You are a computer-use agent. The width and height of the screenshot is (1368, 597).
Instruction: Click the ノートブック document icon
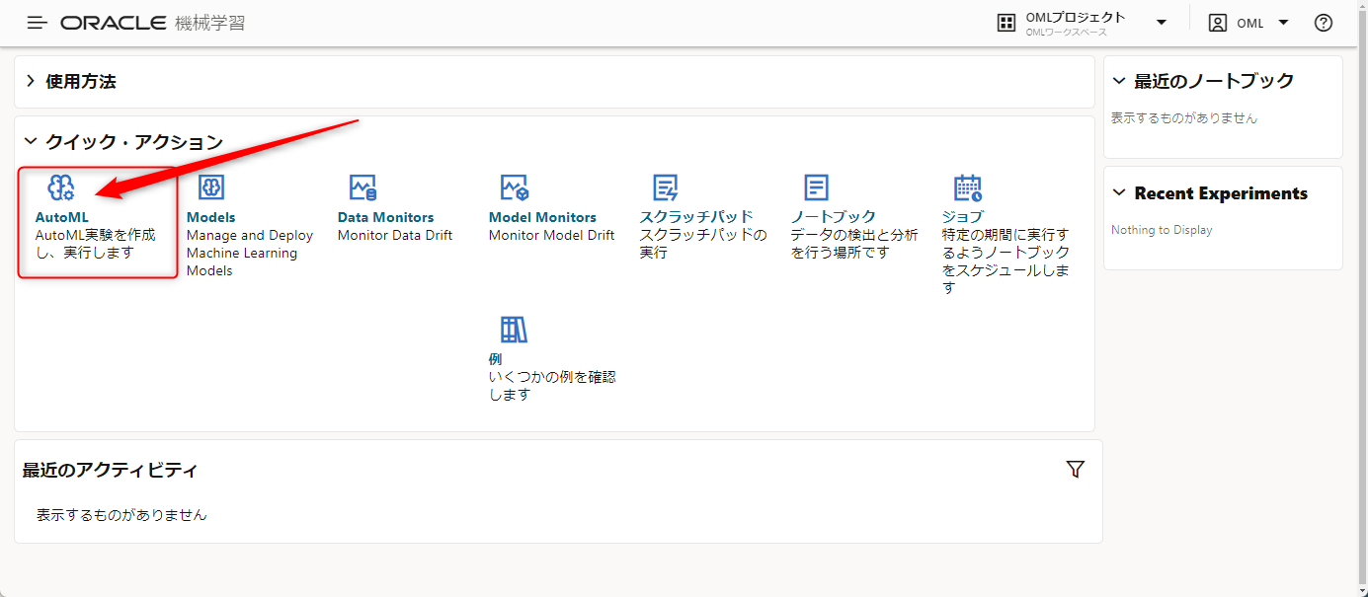(817, 187)
